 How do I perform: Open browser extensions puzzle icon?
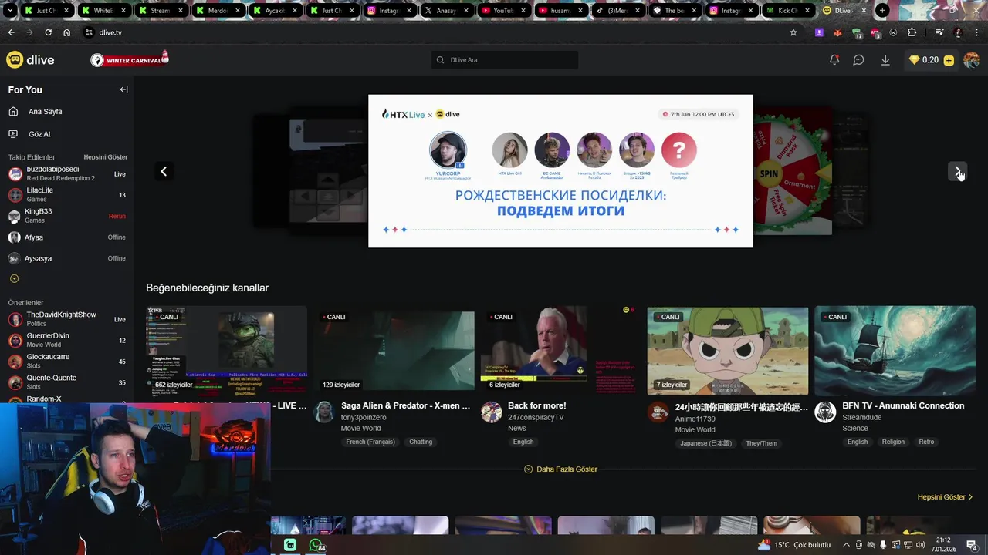pos(912,32)
